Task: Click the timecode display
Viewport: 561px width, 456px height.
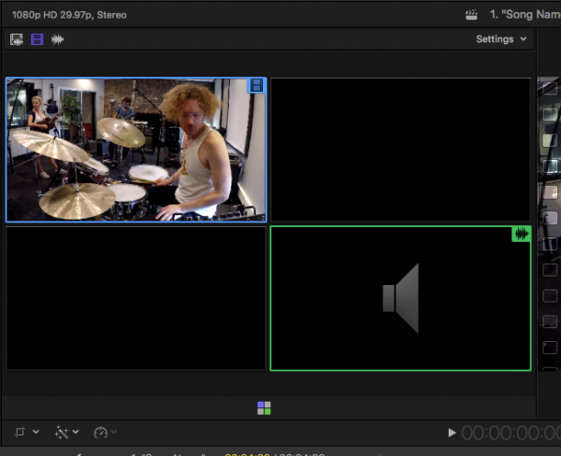Action: coord(510,433)
